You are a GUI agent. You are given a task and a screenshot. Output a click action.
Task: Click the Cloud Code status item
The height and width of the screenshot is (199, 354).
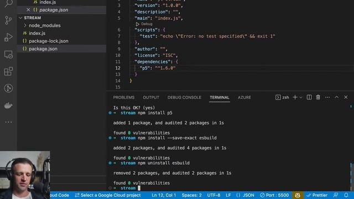coord(59,195)
